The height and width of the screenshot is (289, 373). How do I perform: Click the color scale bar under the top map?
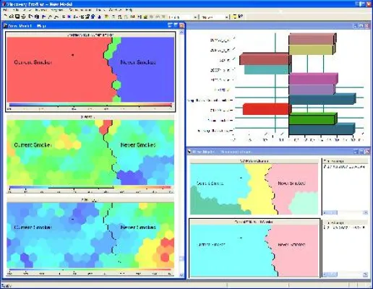click(x=90, y=105)
